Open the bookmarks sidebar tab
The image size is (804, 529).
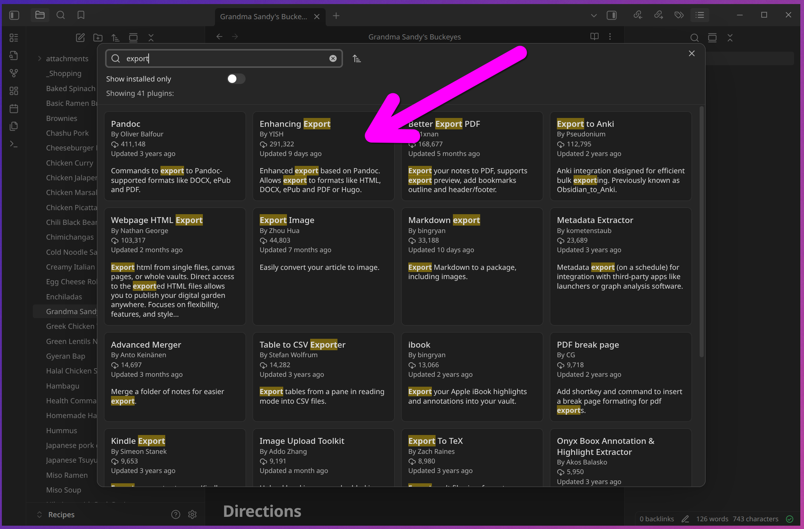tap(81, 15)
